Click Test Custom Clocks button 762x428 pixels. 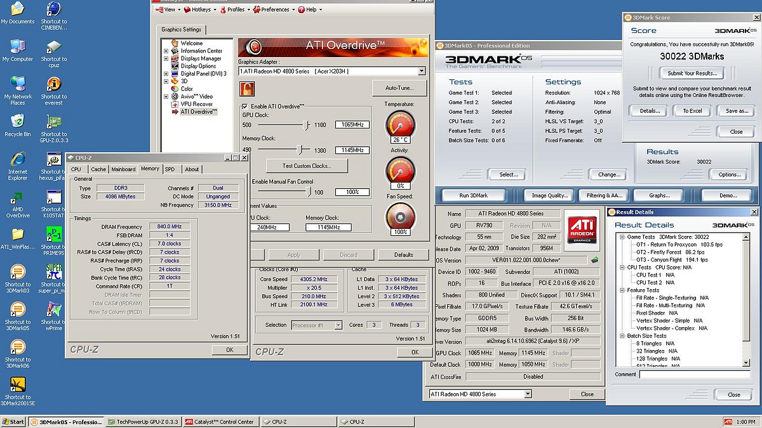coord(307,166)
